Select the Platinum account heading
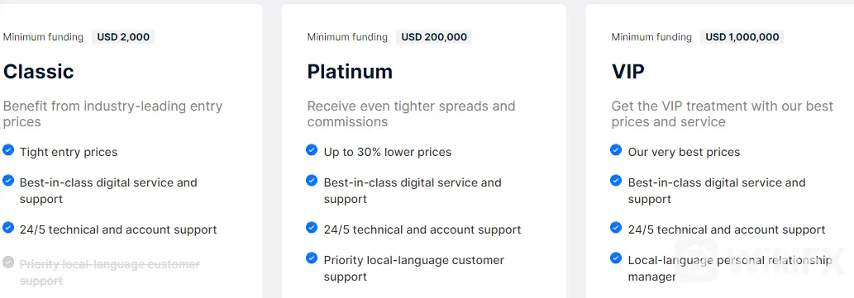Screen dimensions: 854x298 click(x=350, y=71)
